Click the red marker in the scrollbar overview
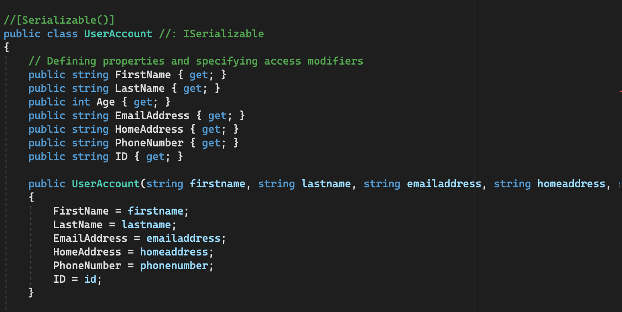 point(620,92)
